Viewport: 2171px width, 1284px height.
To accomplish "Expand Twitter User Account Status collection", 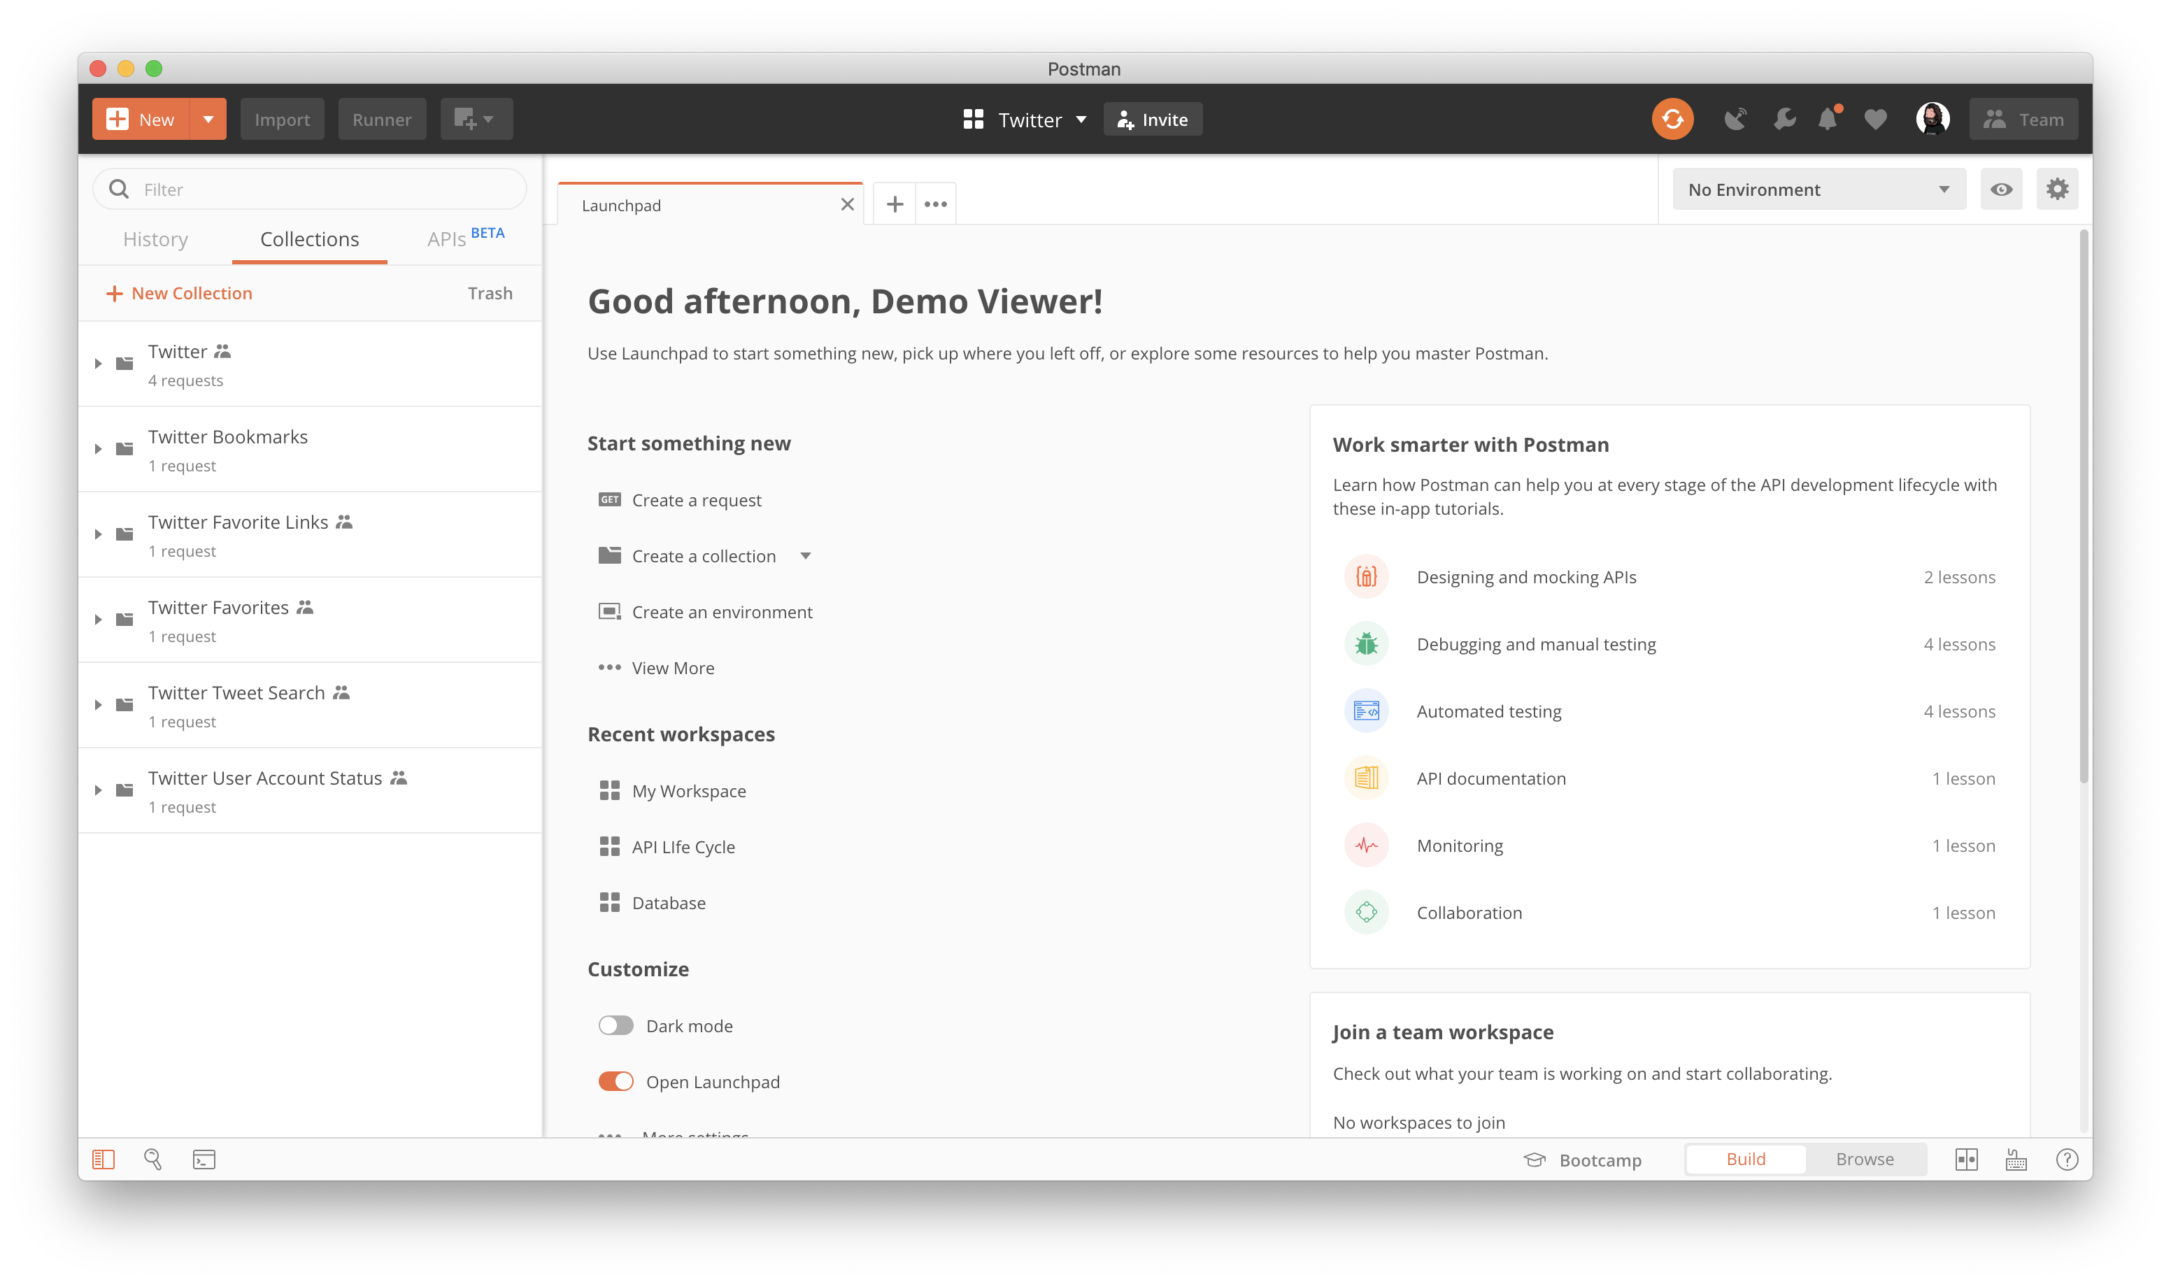I will [x=98, y=791].
